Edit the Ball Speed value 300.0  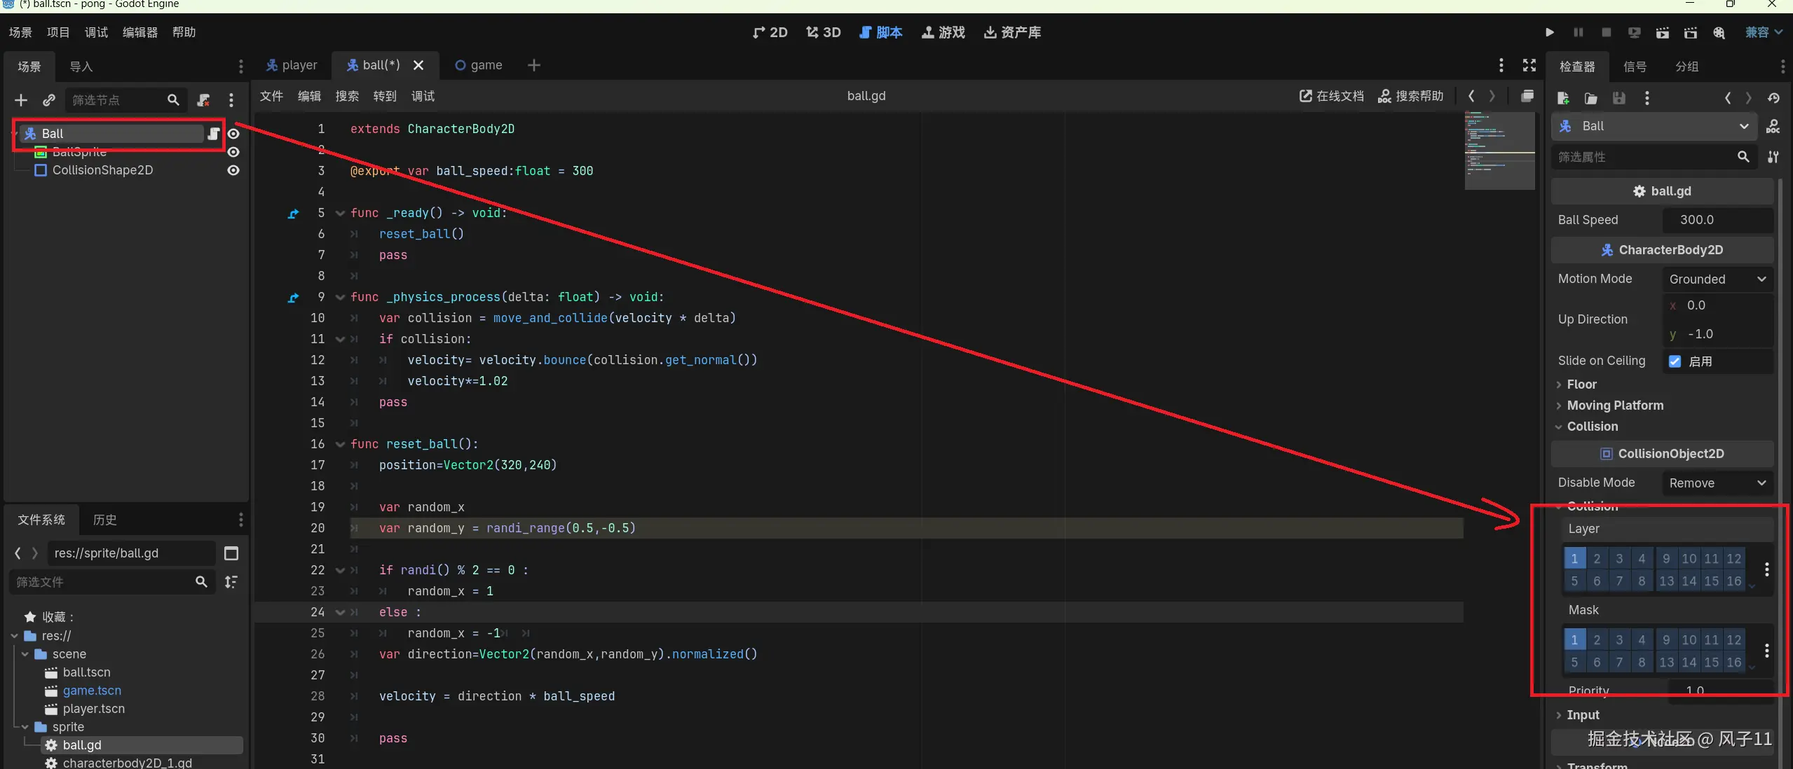(x=1717, y=220)
